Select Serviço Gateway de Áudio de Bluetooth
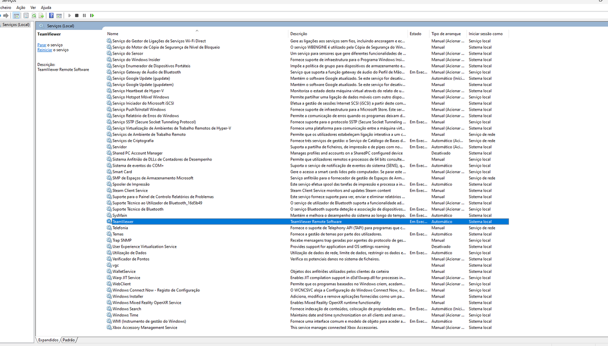 [x=307, y=72]
